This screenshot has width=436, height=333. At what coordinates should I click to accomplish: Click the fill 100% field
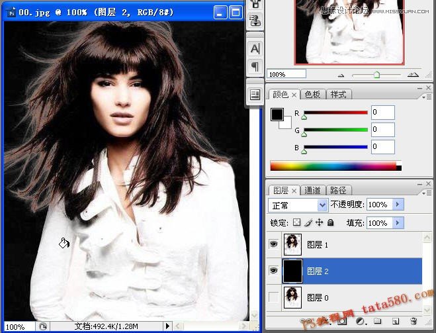(380, 223)
